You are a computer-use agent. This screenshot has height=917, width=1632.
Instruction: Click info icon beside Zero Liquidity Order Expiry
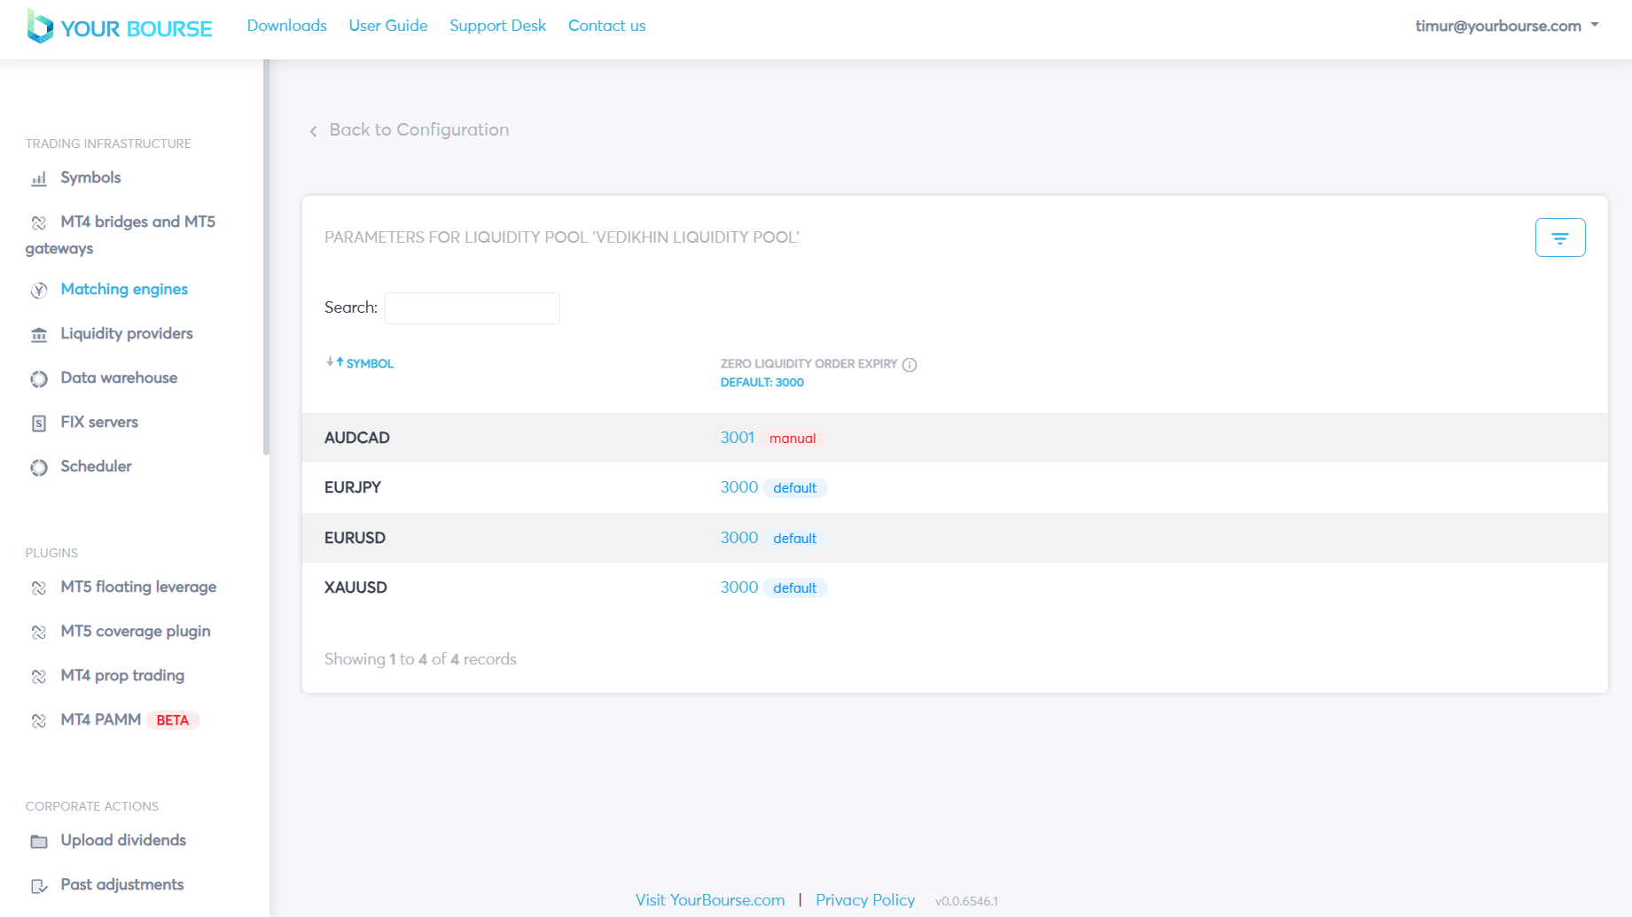909,365
